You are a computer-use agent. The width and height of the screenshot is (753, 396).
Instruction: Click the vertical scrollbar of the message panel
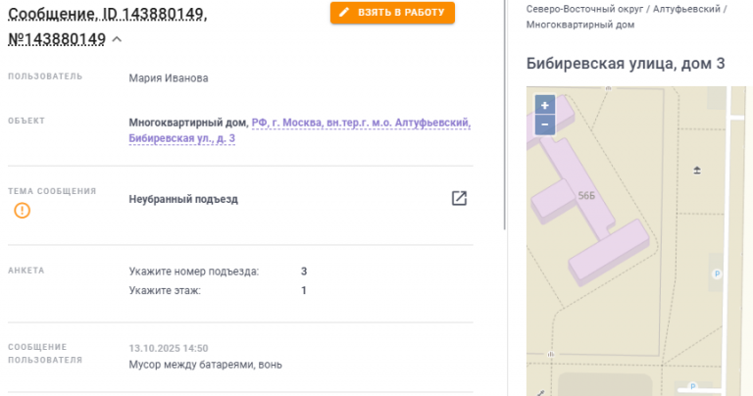(504, 116)
